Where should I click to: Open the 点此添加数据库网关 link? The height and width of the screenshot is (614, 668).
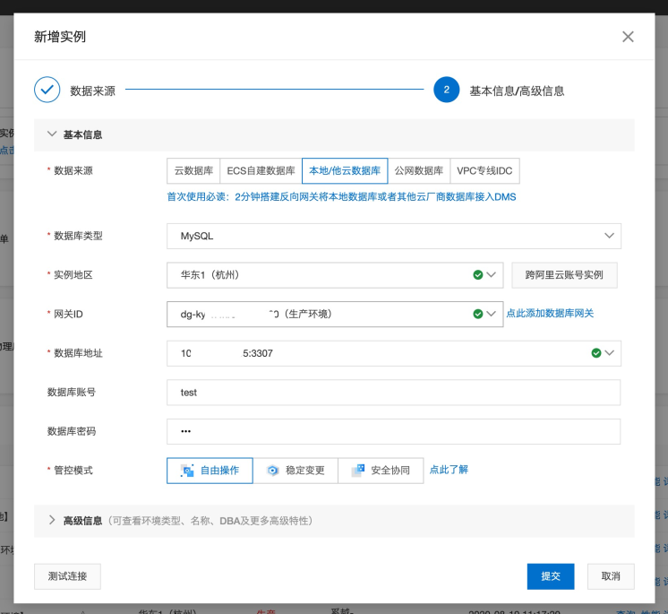point(550,314)
